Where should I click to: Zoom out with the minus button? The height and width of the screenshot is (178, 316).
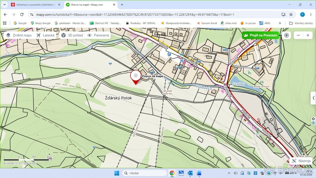coord(298,35)
